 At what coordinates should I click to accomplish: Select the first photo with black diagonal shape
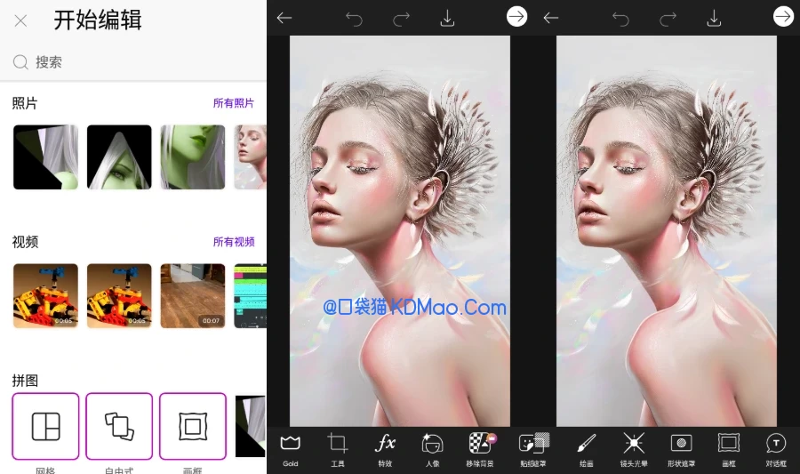point(46,157)
